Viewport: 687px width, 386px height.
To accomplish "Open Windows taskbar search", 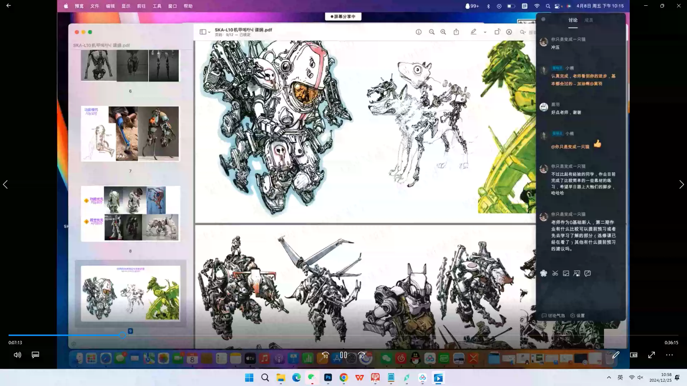I will coord(265,378).
